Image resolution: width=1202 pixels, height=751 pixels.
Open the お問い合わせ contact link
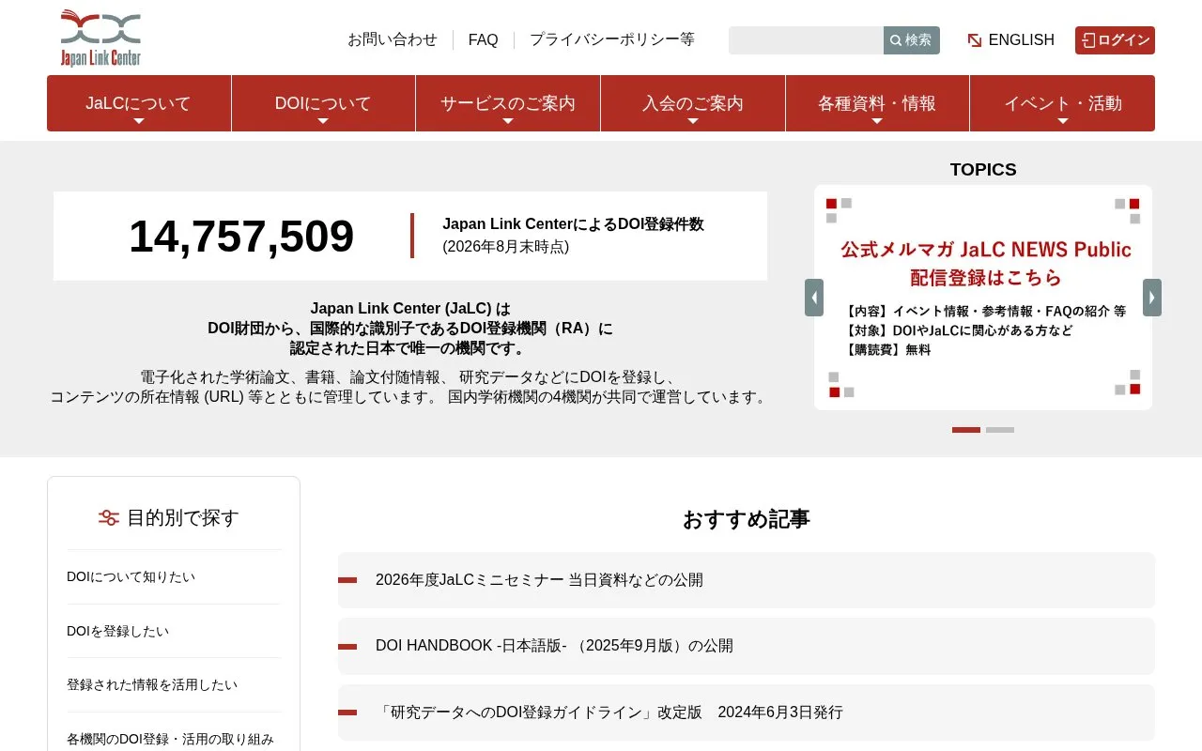tap(393, 39)
